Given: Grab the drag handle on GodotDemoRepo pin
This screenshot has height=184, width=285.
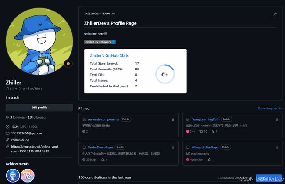Looking at the screenshot, I should 173,148.
